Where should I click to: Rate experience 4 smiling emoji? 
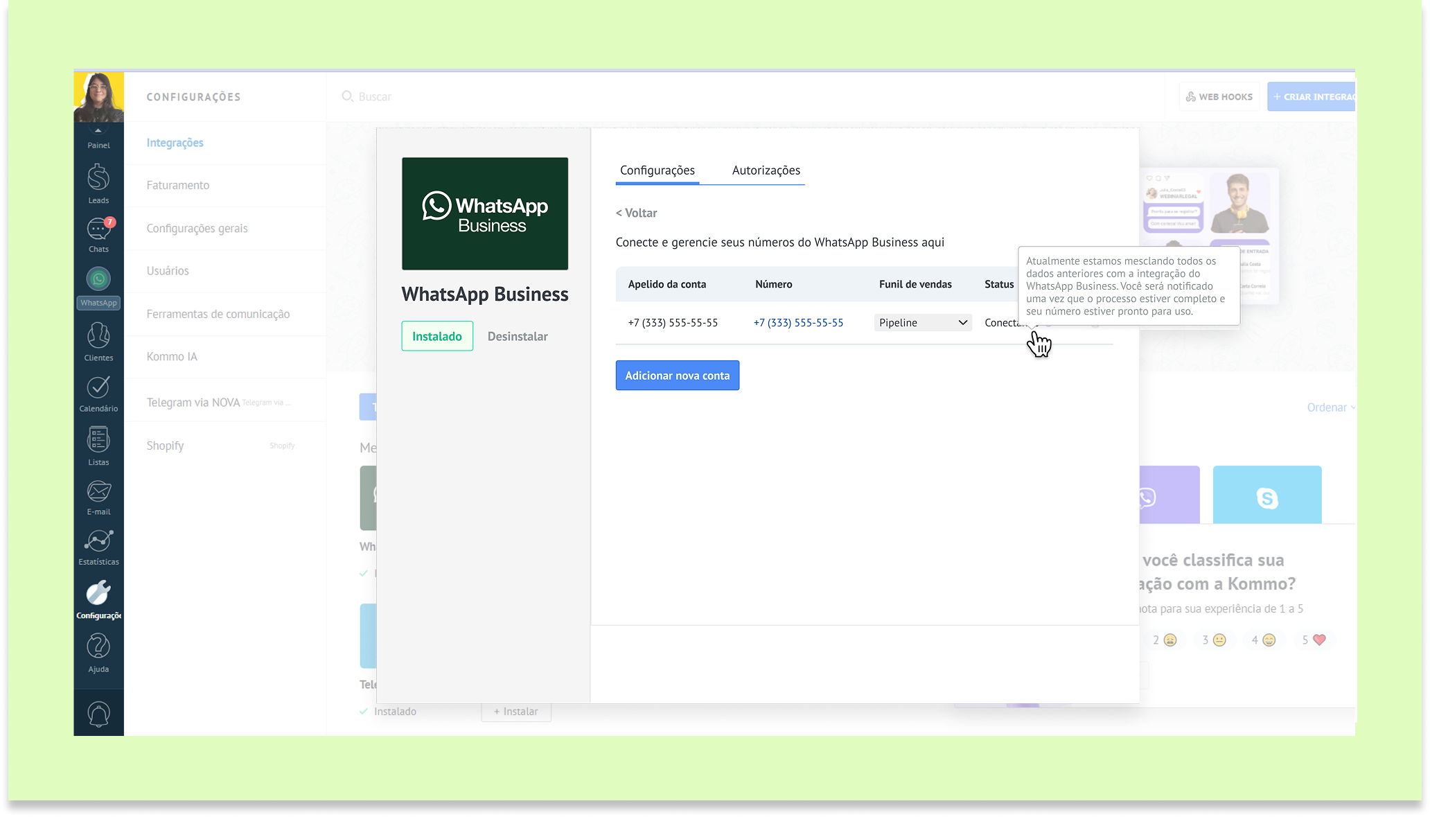pyautogui.click(x=1264, y=640)
